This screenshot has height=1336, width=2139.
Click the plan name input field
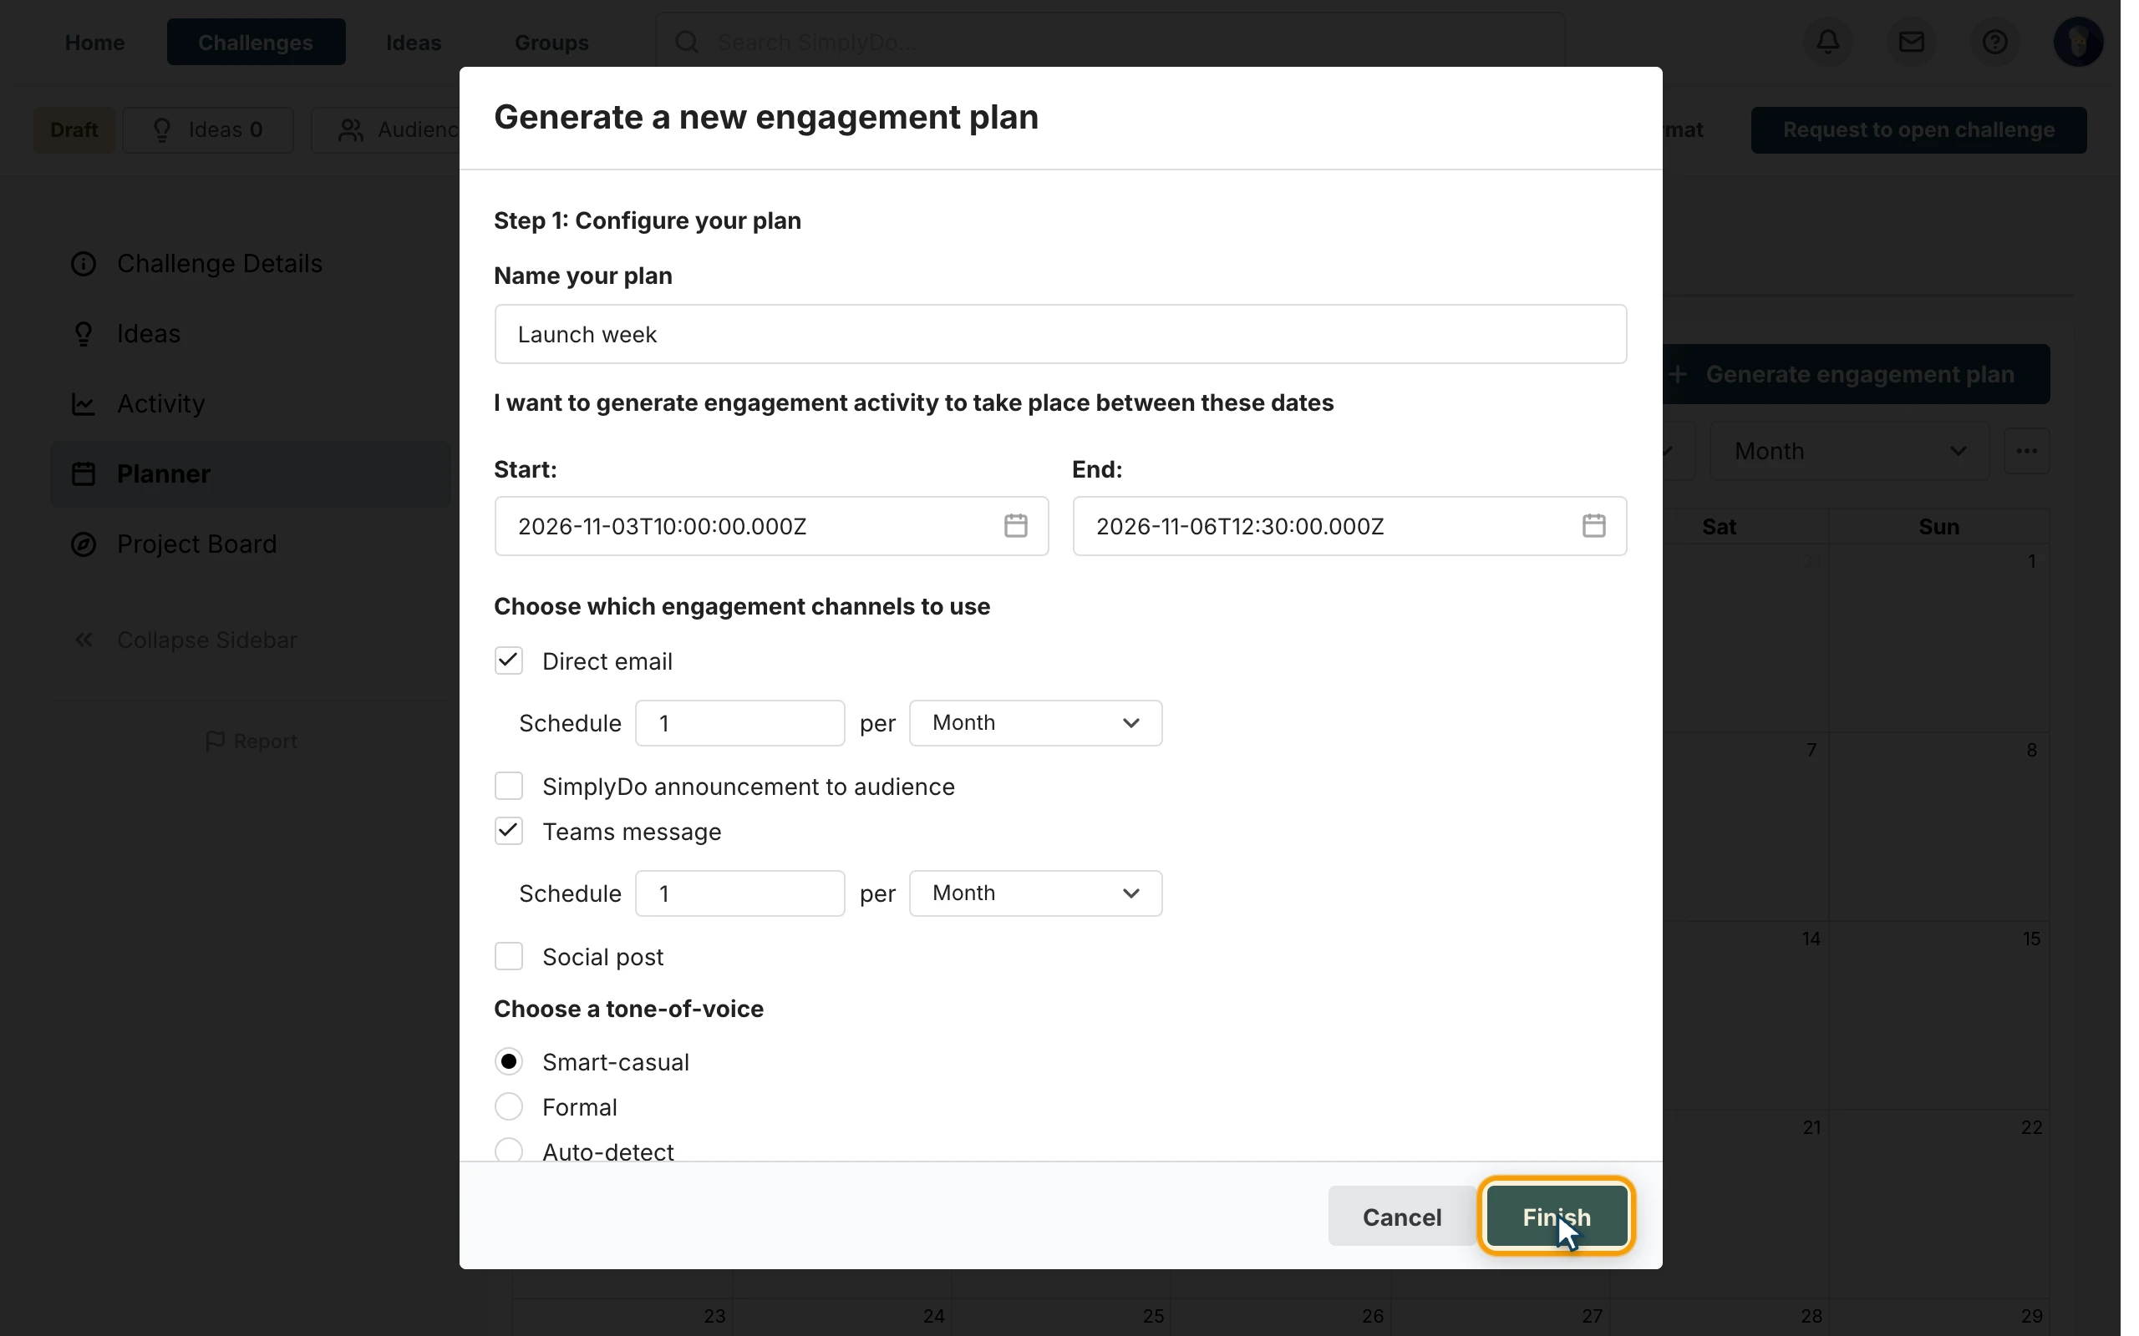[x=1059, y=335]
